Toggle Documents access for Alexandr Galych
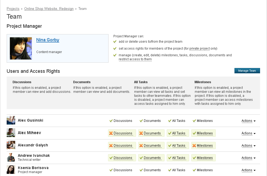The width and height of the screenshot is (267, 176). (151, 146)
